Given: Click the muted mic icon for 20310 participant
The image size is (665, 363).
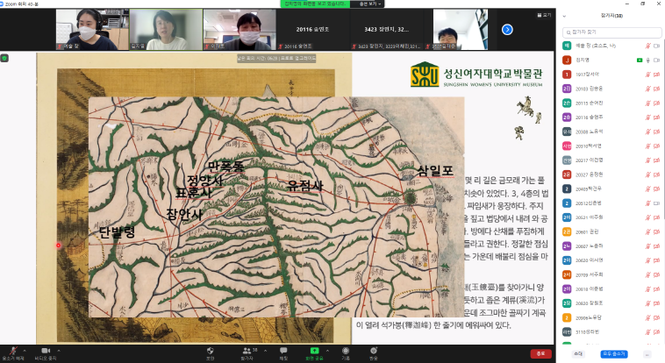Looking at the screenshot, I should (x=648, y=146).
